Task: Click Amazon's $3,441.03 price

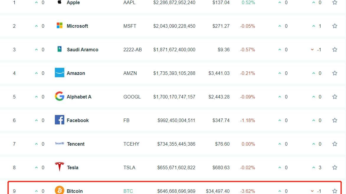Action: pyautogui.click(x=219, y=73)
